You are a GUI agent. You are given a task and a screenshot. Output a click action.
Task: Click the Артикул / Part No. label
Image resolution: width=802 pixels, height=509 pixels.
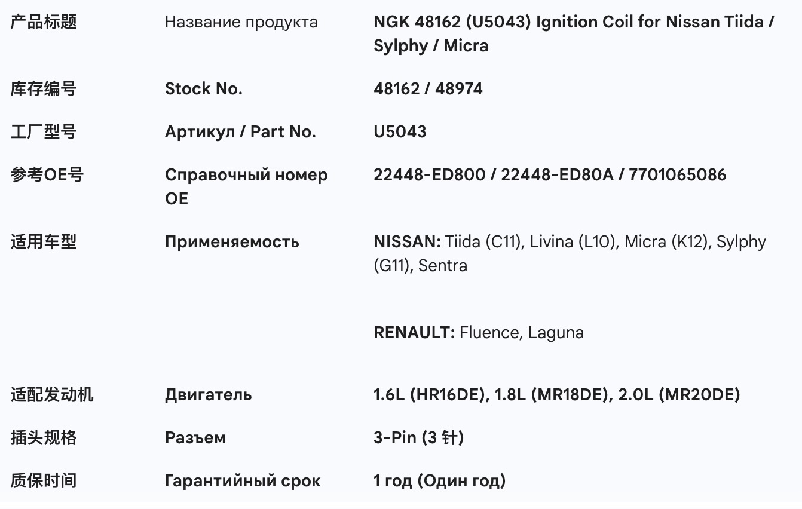[240, 132]
